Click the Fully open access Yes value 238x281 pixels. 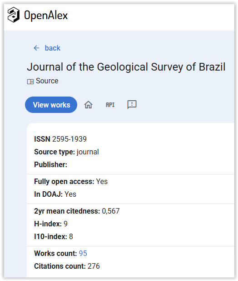point(102,182)
